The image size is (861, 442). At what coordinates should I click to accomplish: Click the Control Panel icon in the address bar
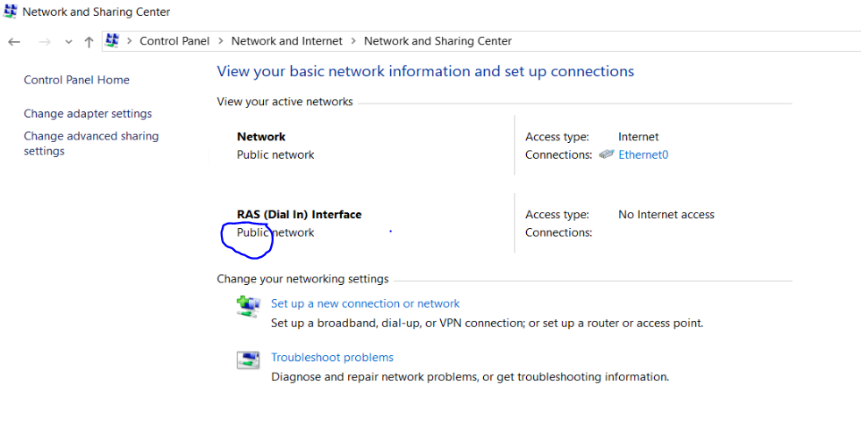(112, 40)
